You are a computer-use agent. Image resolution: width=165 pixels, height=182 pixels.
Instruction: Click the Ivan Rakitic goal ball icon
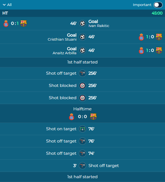pyautogui.click(x=82, y=23)
